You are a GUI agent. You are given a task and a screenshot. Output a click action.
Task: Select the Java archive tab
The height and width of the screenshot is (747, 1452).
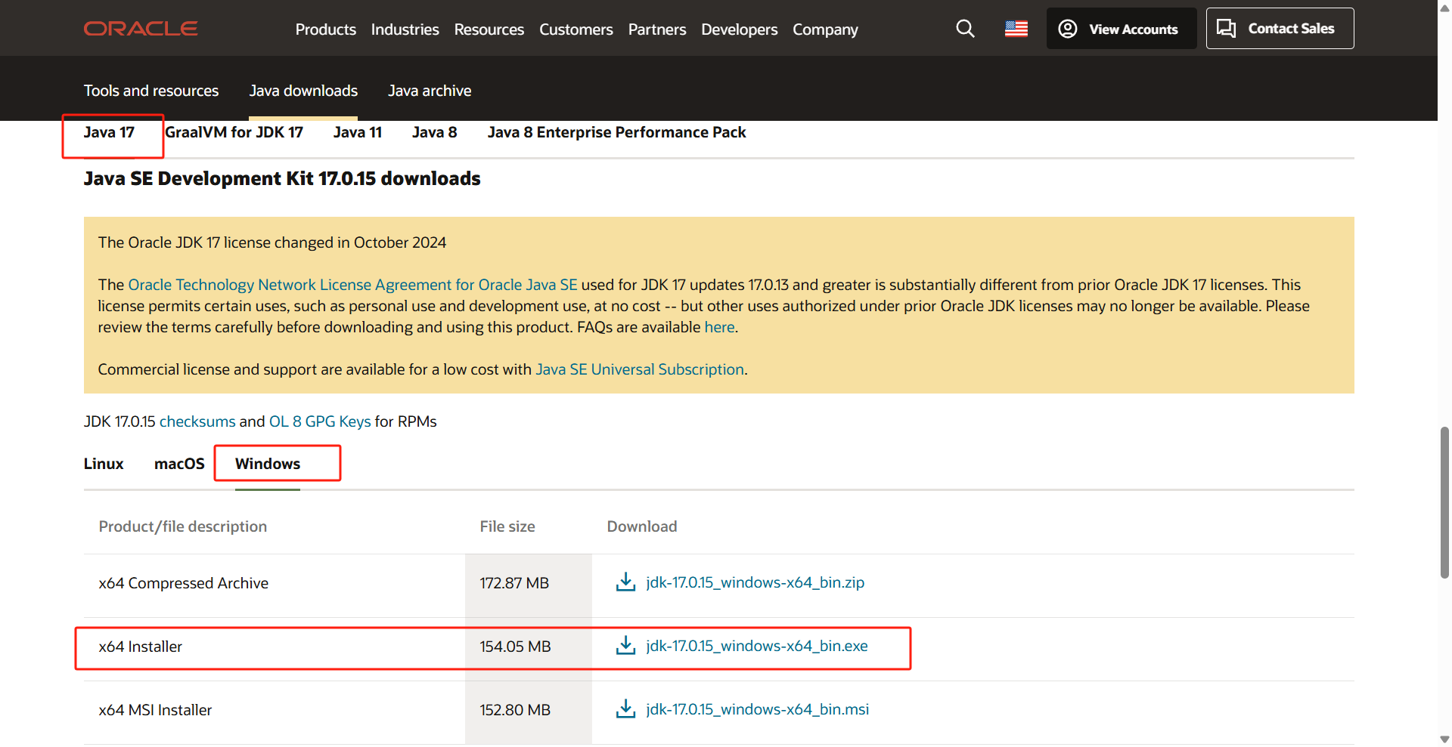[430, 91]
